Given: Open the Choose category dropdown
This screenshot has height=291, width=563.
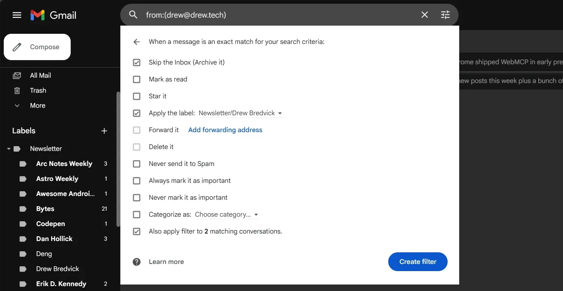Looking at the screenshot, I should 227,214.
